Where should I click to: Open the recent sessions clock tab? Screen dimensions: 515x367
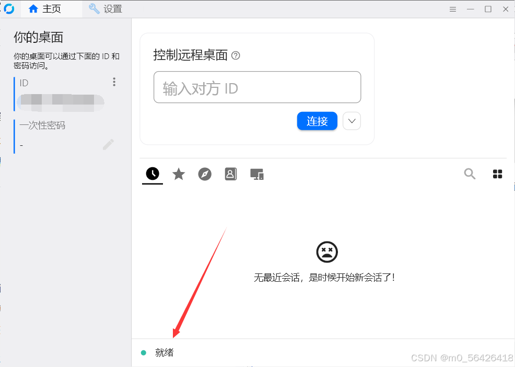point(153,174)
